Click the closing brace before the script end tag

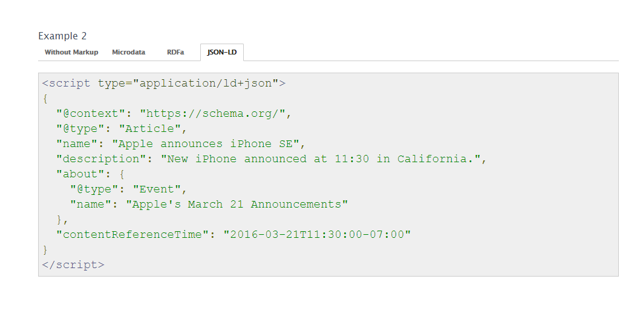[45, 249]
